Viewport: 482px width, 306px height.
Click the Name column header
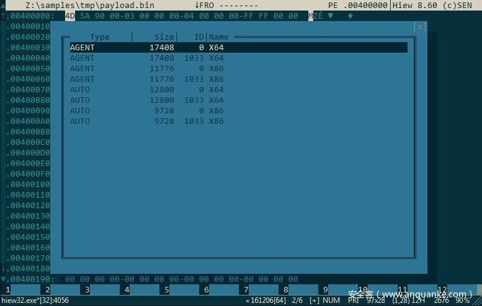point(218,37)
